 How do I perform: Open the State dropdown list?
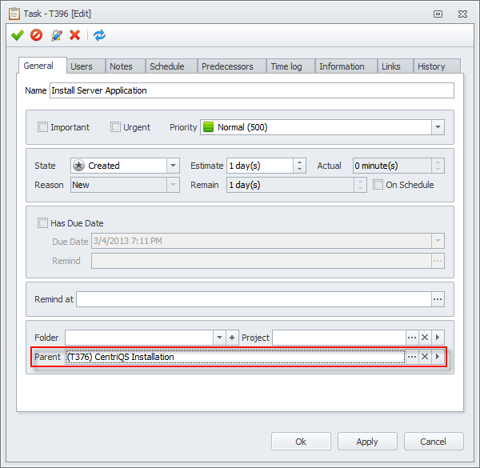tap(173, 166)
